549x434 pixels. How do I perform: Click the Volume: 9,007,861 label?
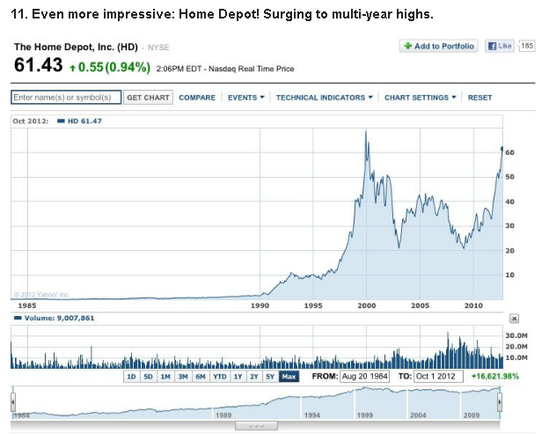coord(59,318)
